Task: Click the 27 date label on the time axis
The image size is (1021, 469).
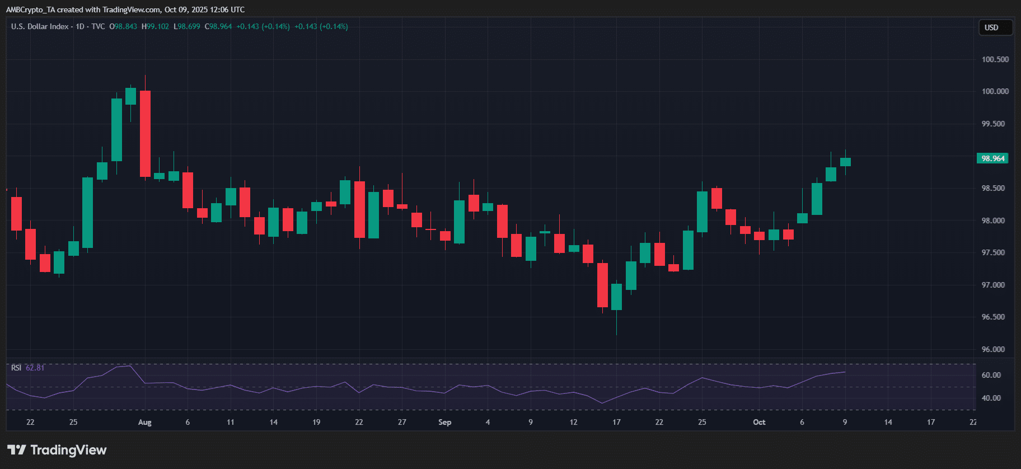Action: [402, 422]
